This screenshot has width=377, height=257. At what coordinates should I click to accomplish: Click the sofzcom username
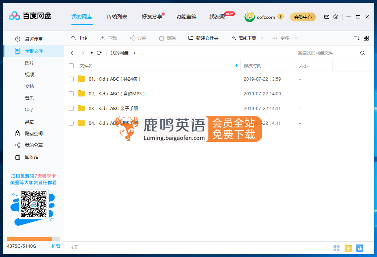point(266,17)
